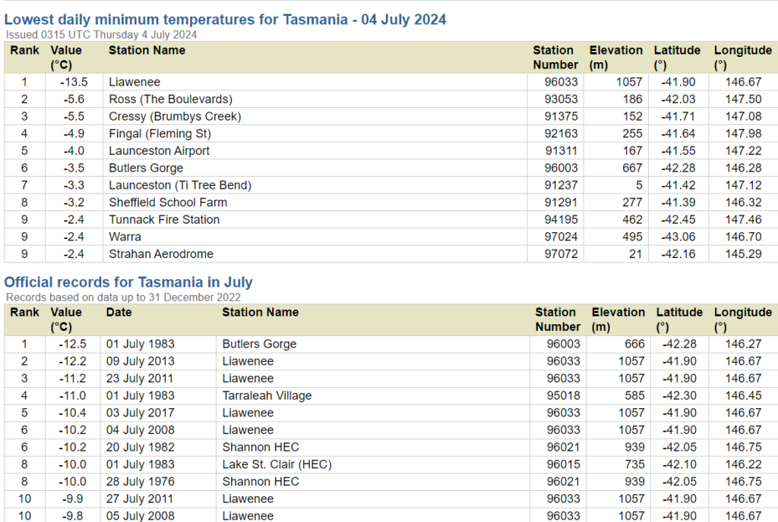Select the 'Strahan Aerodrome' station cell

pos(161,254)
